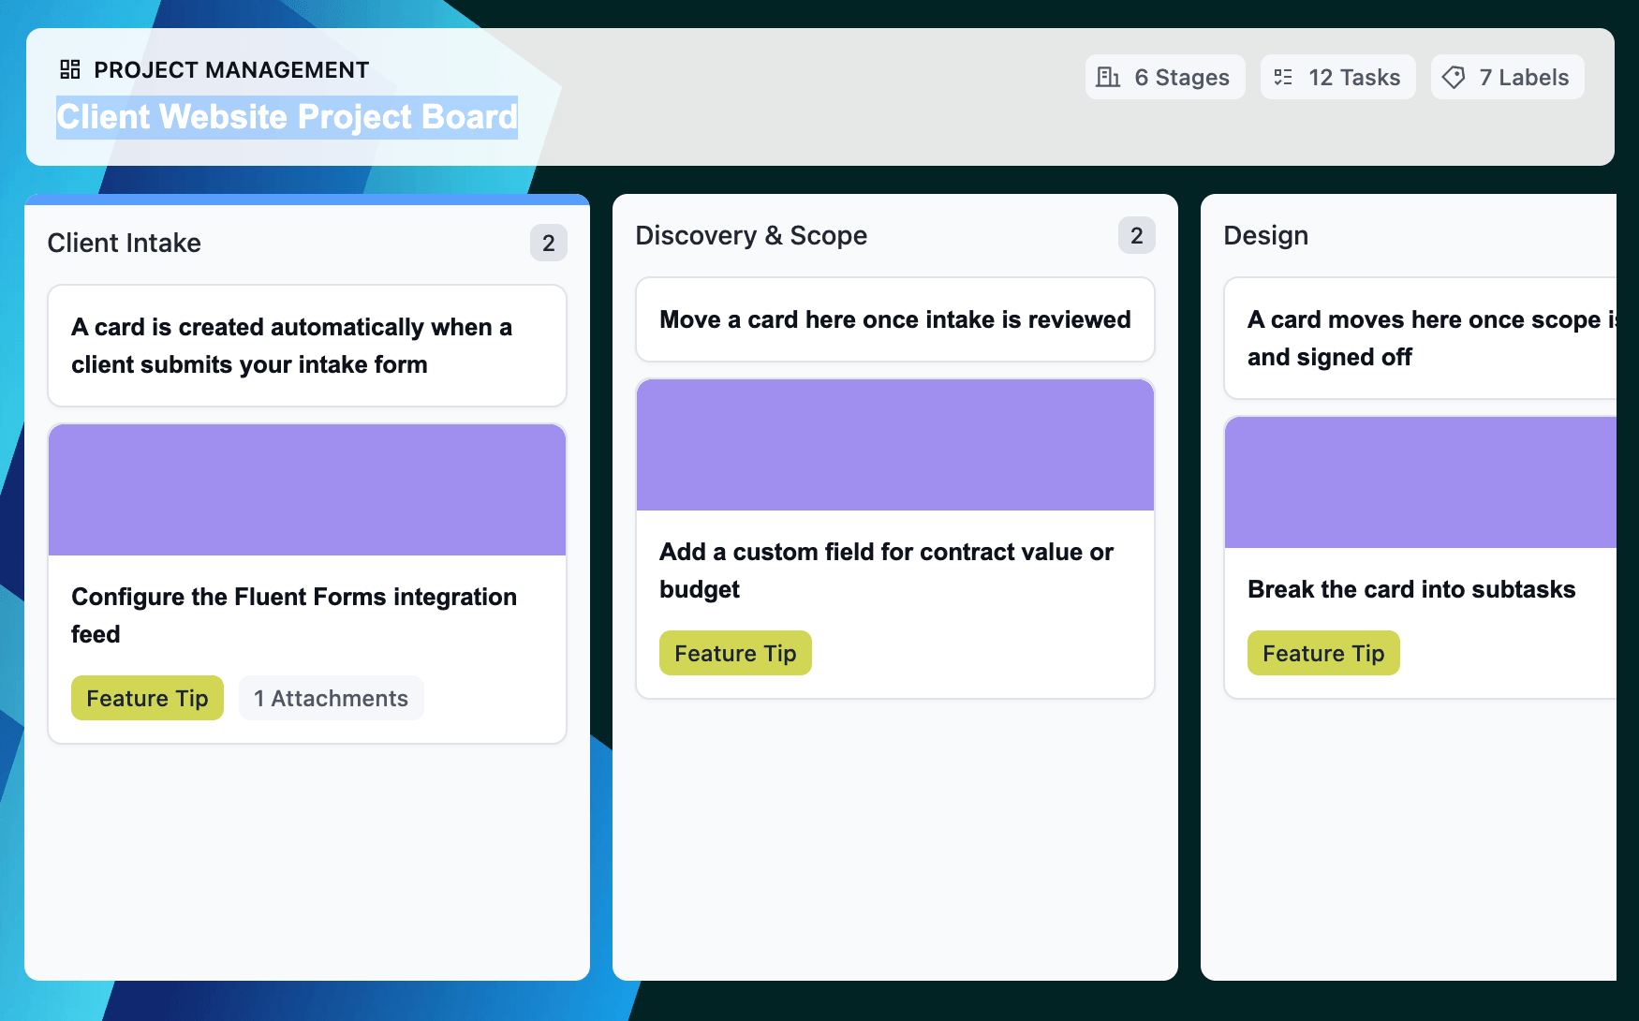Open the 1 Attachments badge
This screenshot has width=1639, height=1021.
point(332,698)
